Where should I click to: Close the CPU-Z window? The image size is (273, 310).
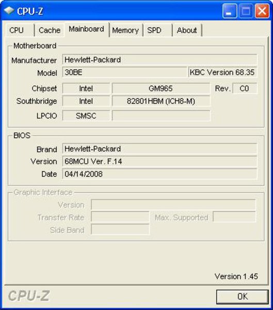(x=262, y=11)
